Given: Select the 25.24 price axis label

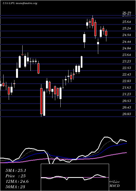Looking at the screenshot, I should [x=126, y=28].
